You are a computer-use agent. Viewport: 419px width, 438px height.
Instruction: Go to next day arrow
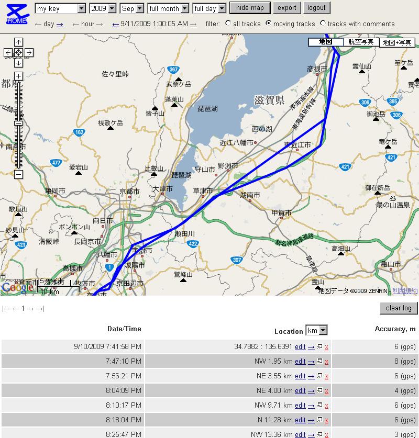pos(60,25)
